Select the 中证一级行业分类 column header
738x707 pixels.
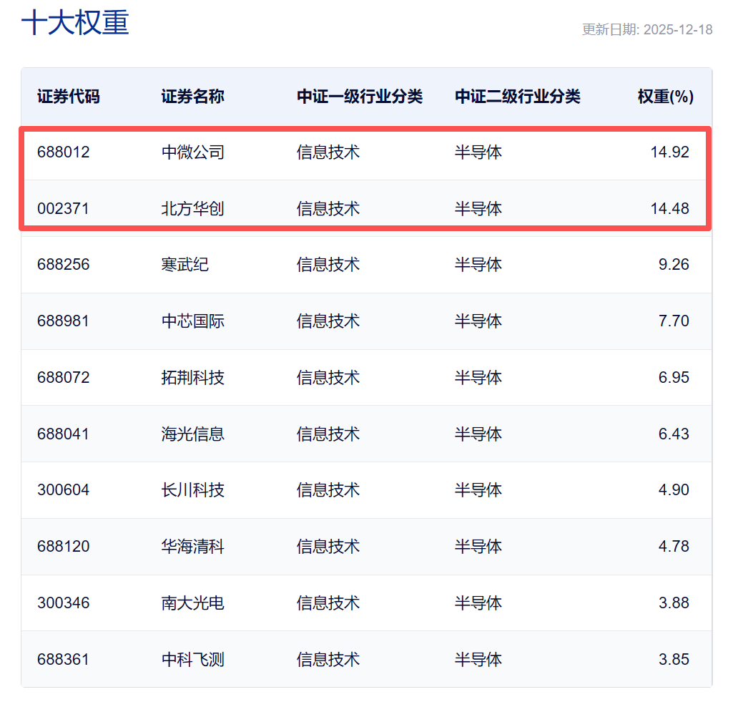coord(360,97)
